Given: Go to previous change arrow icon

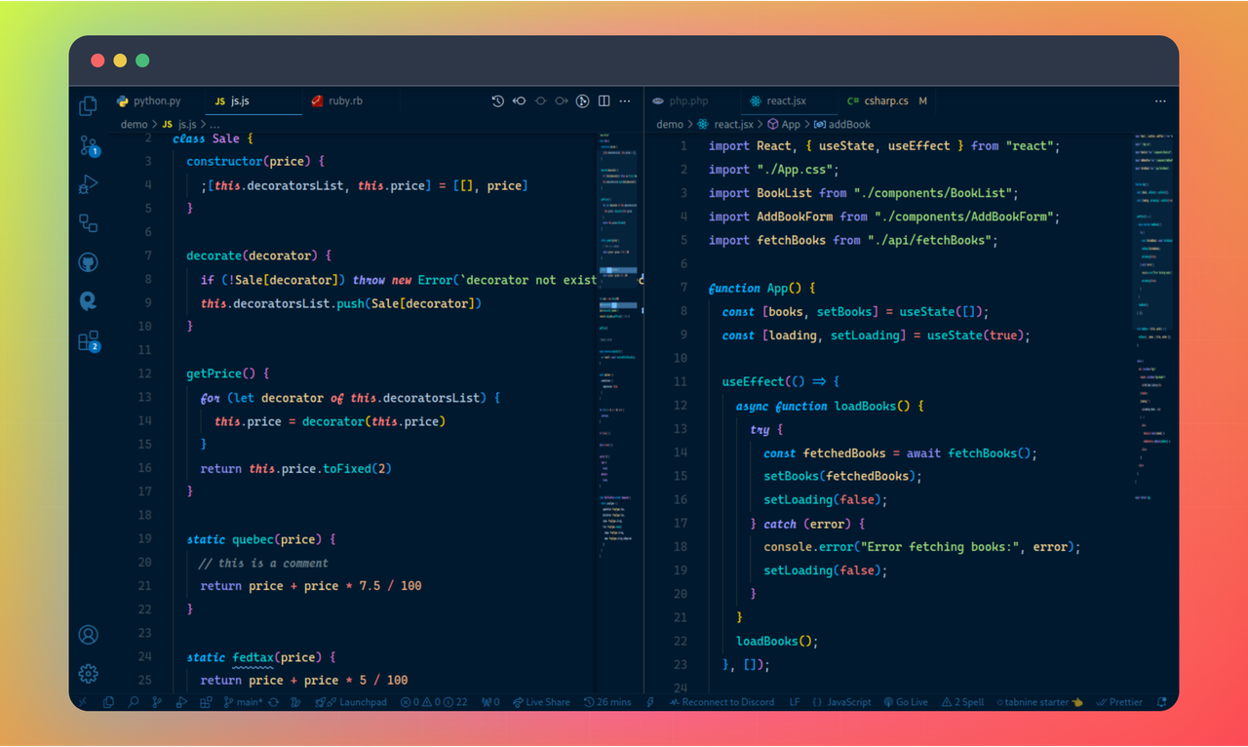Looking at the screenshot, I should click(x=520, y=100).
